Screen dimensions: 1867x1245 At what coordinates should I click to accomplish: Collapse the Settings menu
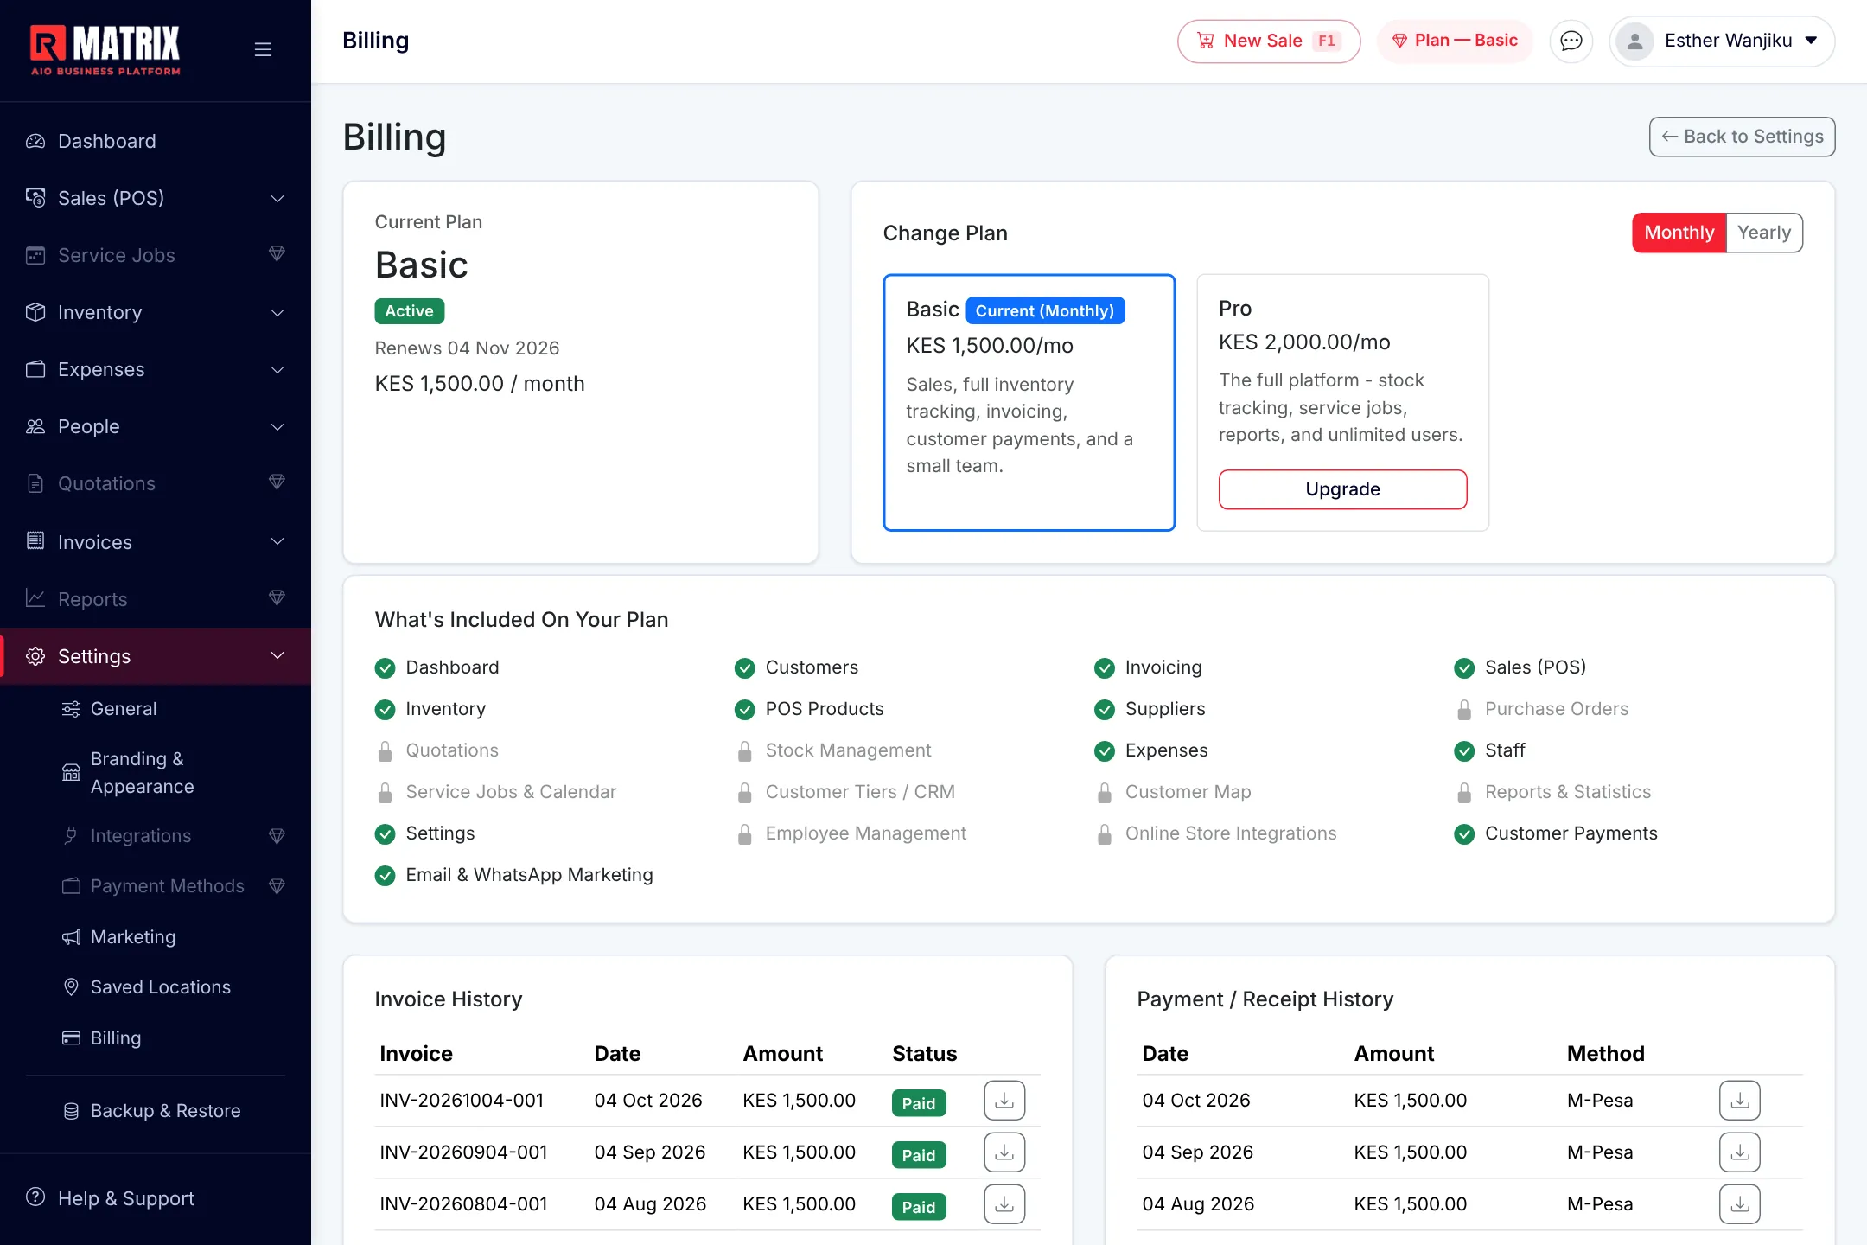pos(156,656)
